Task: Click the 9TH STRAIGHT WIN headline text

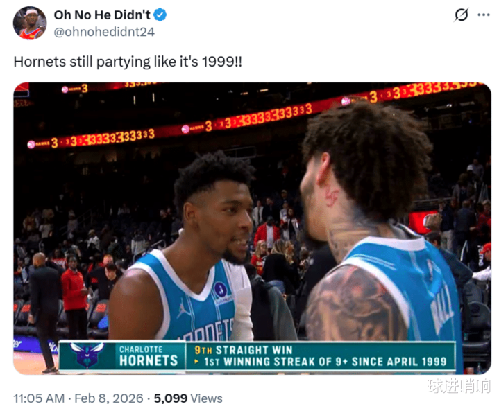Action: 244,350
